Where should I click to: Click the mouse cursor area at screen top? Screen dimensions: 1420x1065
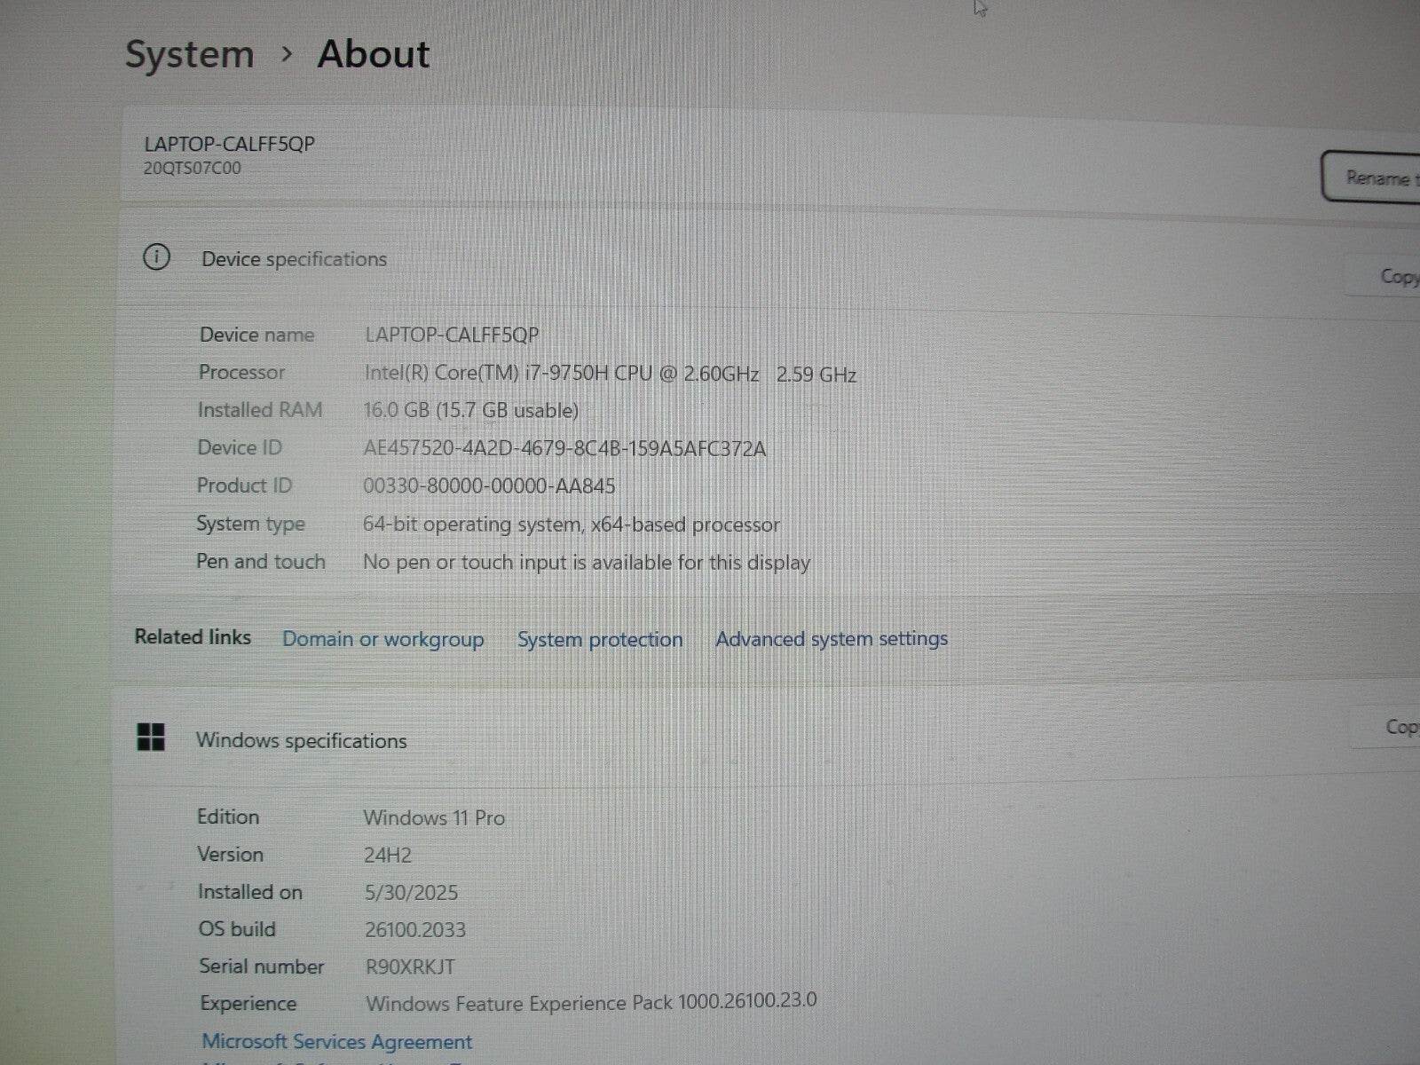coord(980,9)
